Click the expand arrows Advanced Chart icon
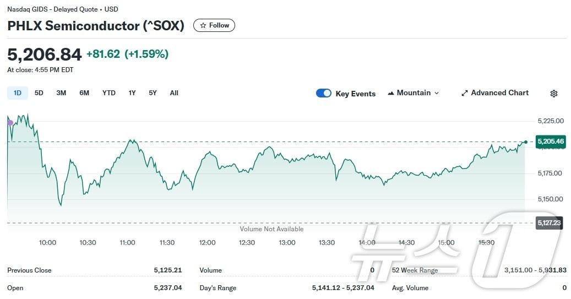The image size is (571, 299). [x=464, y=93]
